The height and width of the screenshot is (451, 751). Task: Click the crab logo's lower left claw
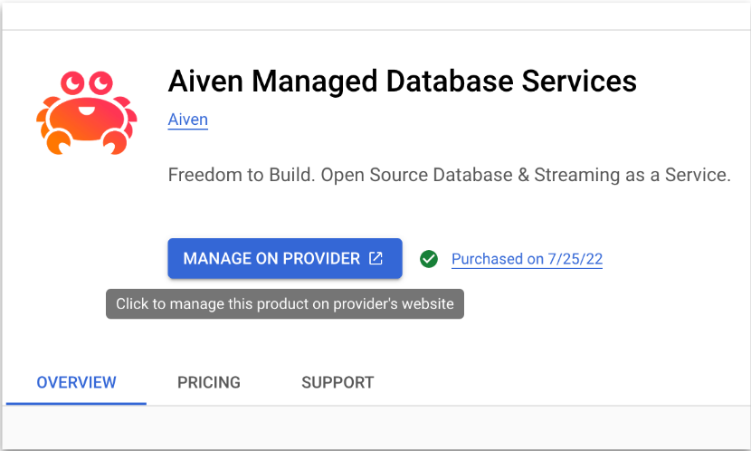[58, 141]
